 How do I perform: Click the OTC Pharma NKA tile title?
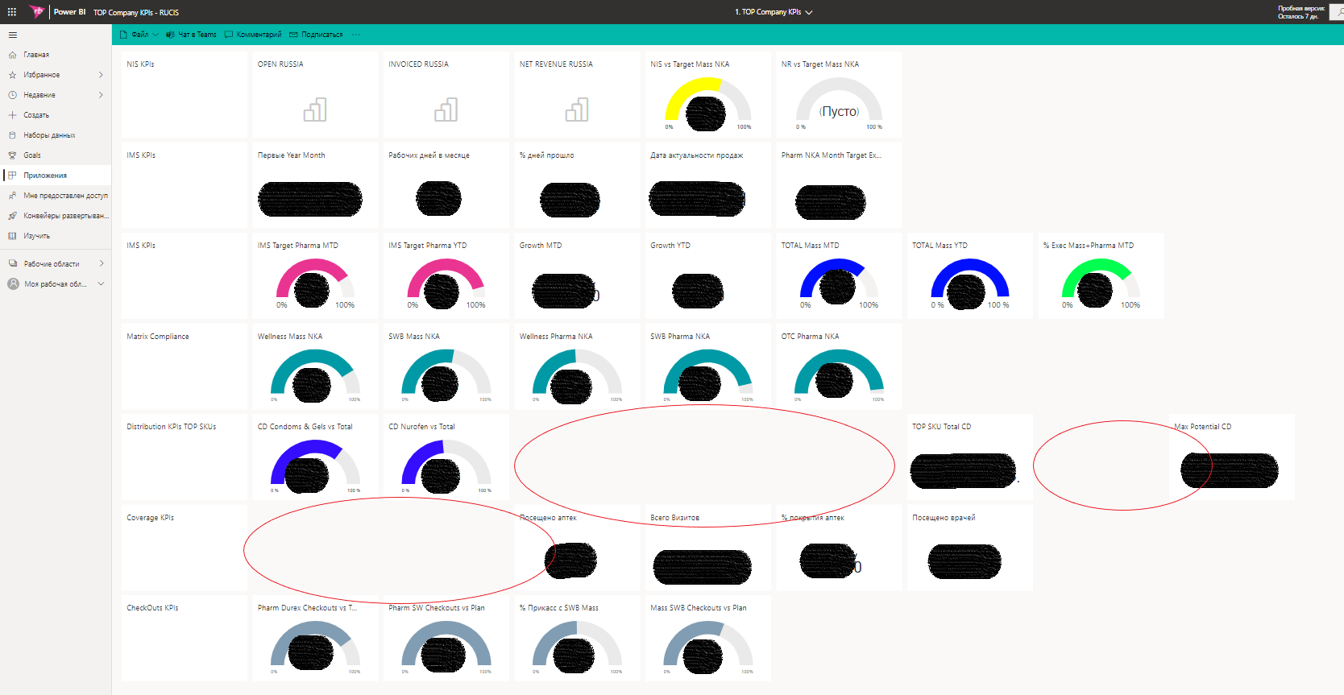810,337
